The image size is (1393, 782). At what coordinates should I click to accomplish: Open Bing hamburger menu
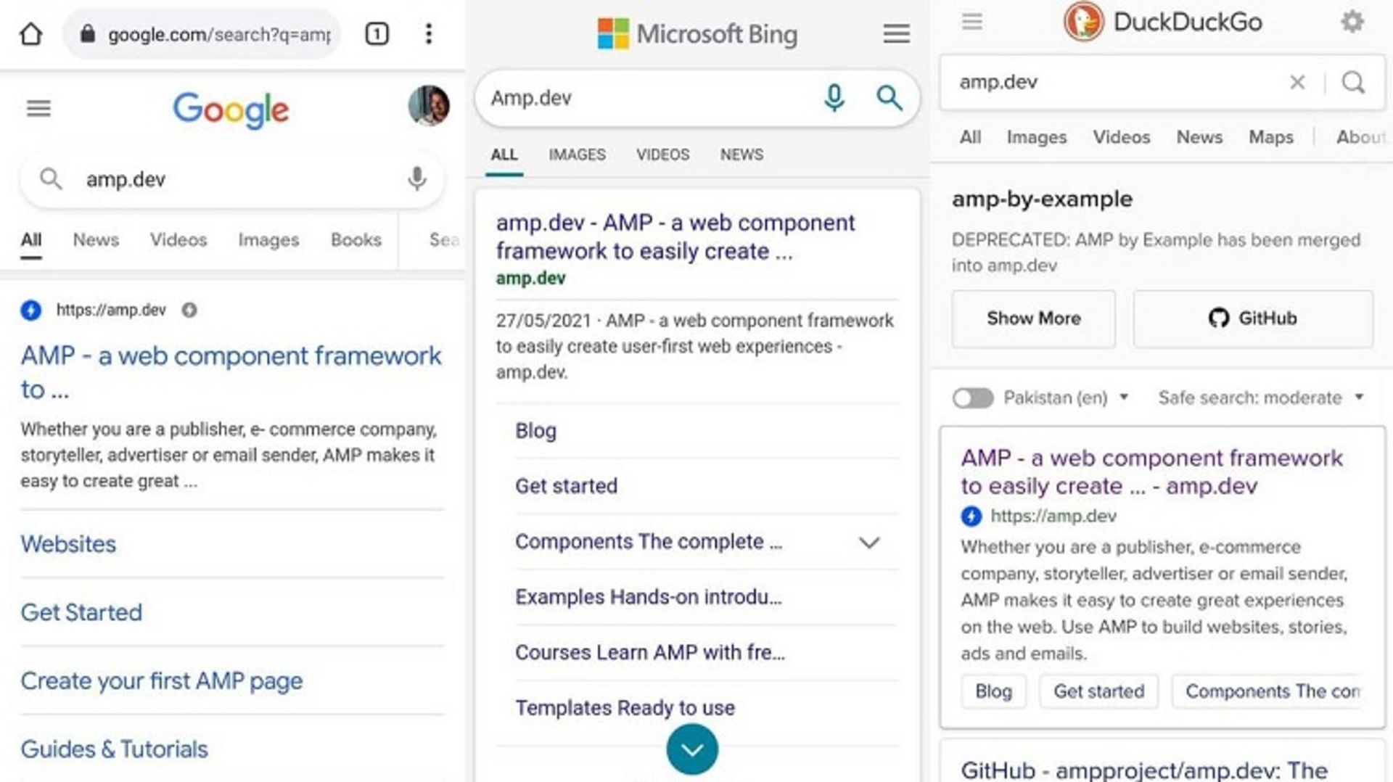coord(896,33)
